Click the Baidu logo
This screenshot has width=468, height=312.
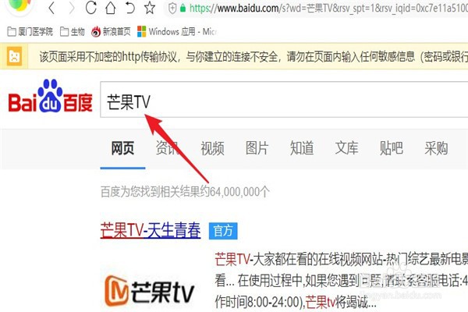50,96
